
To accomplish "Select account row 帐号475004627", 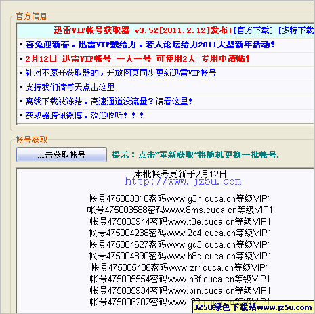I will pos(180,244).
